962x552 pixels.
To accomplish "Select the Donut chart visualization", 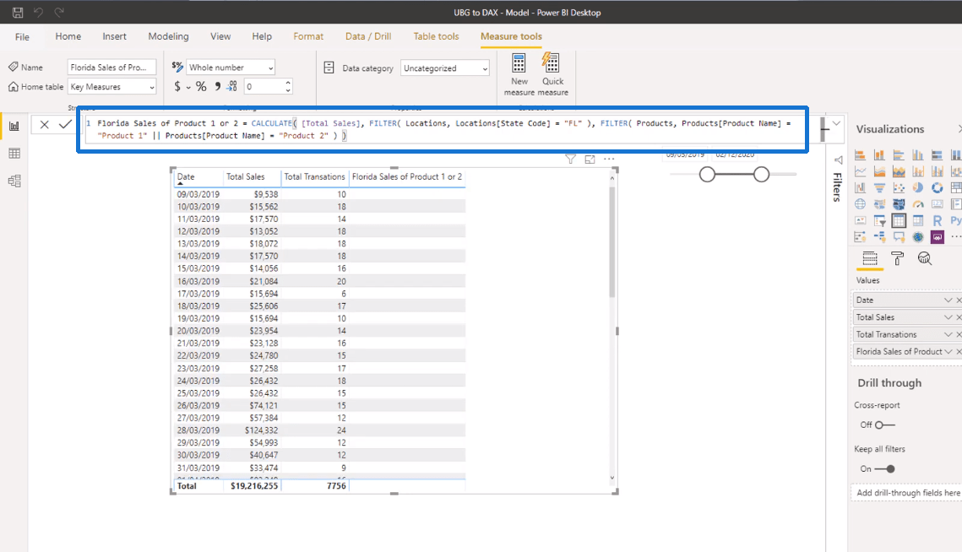I will click(x=937, y=187).
